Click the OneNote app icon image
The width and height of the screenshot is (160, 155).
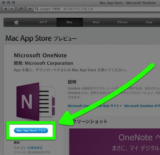point(36,101)
